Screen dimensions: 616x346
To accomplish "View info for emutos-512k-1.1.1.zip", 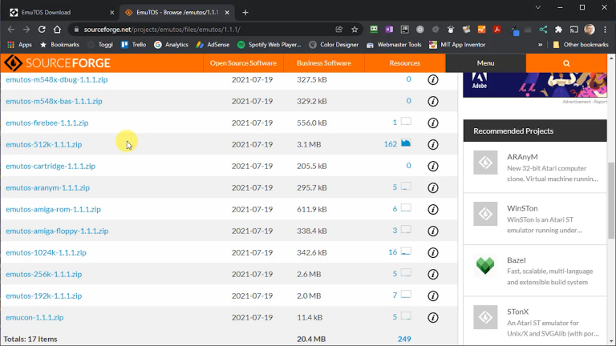I will click(x=433, y=144).
